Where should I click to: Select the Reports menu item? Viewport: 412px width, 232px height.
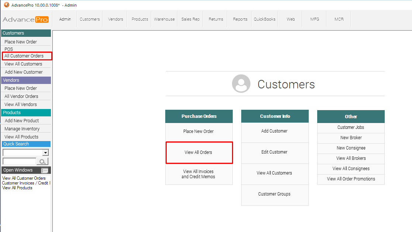click(240, 19)
